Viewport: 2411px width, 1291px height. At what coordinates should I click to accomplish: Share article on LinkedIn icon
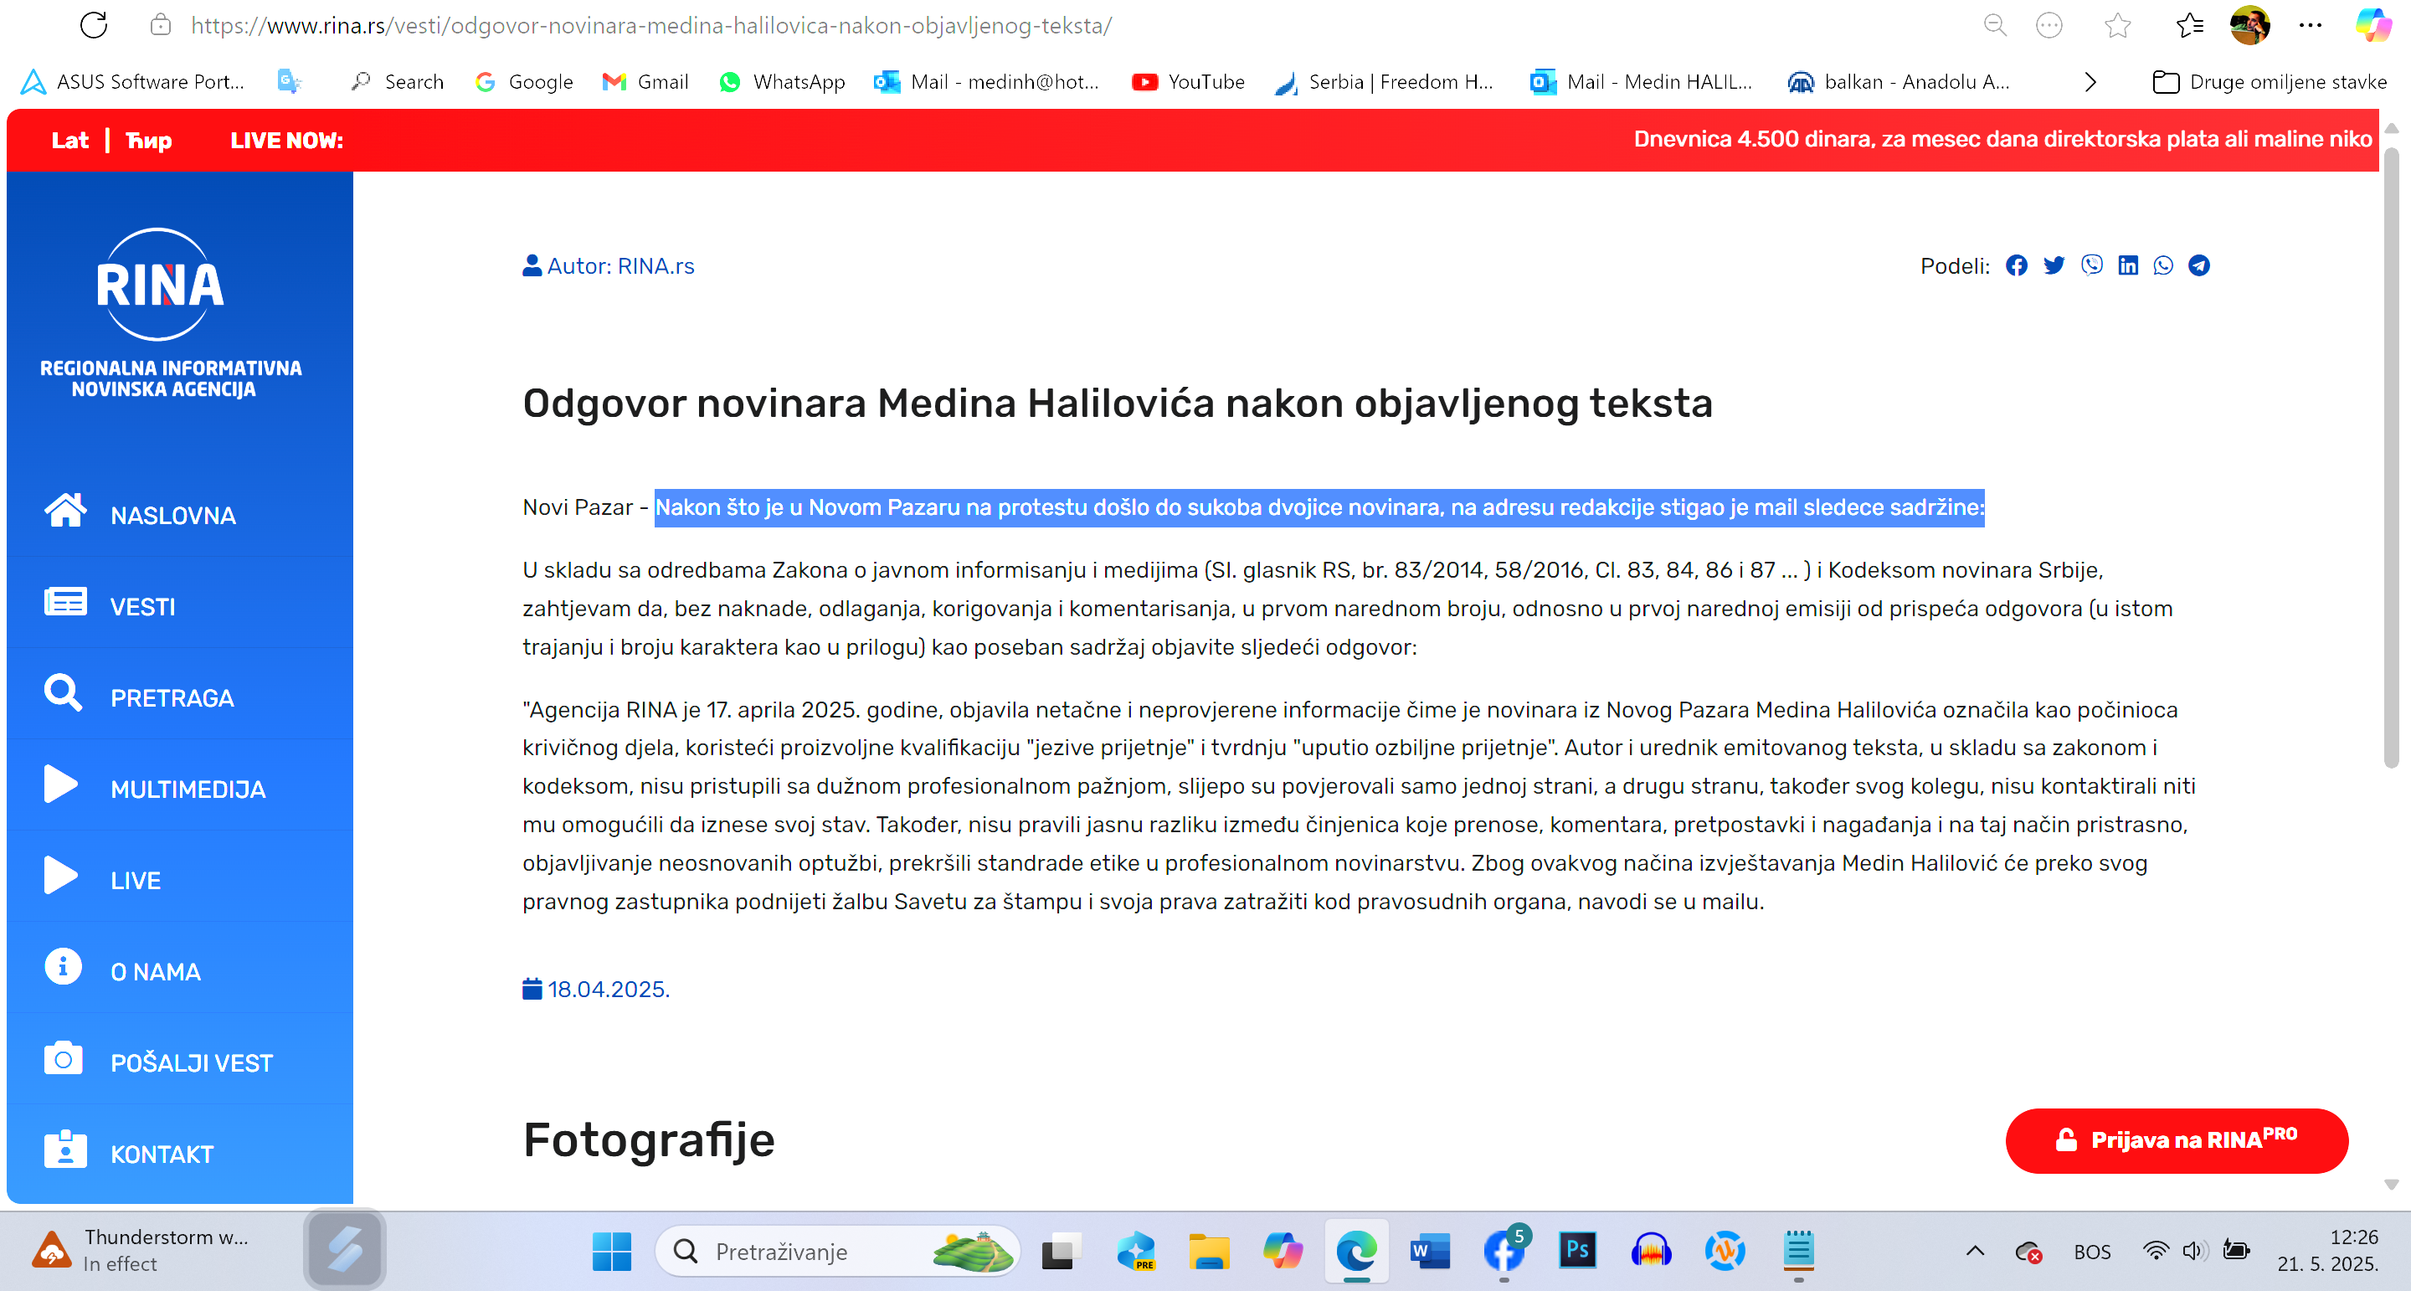pos(2127,266)
